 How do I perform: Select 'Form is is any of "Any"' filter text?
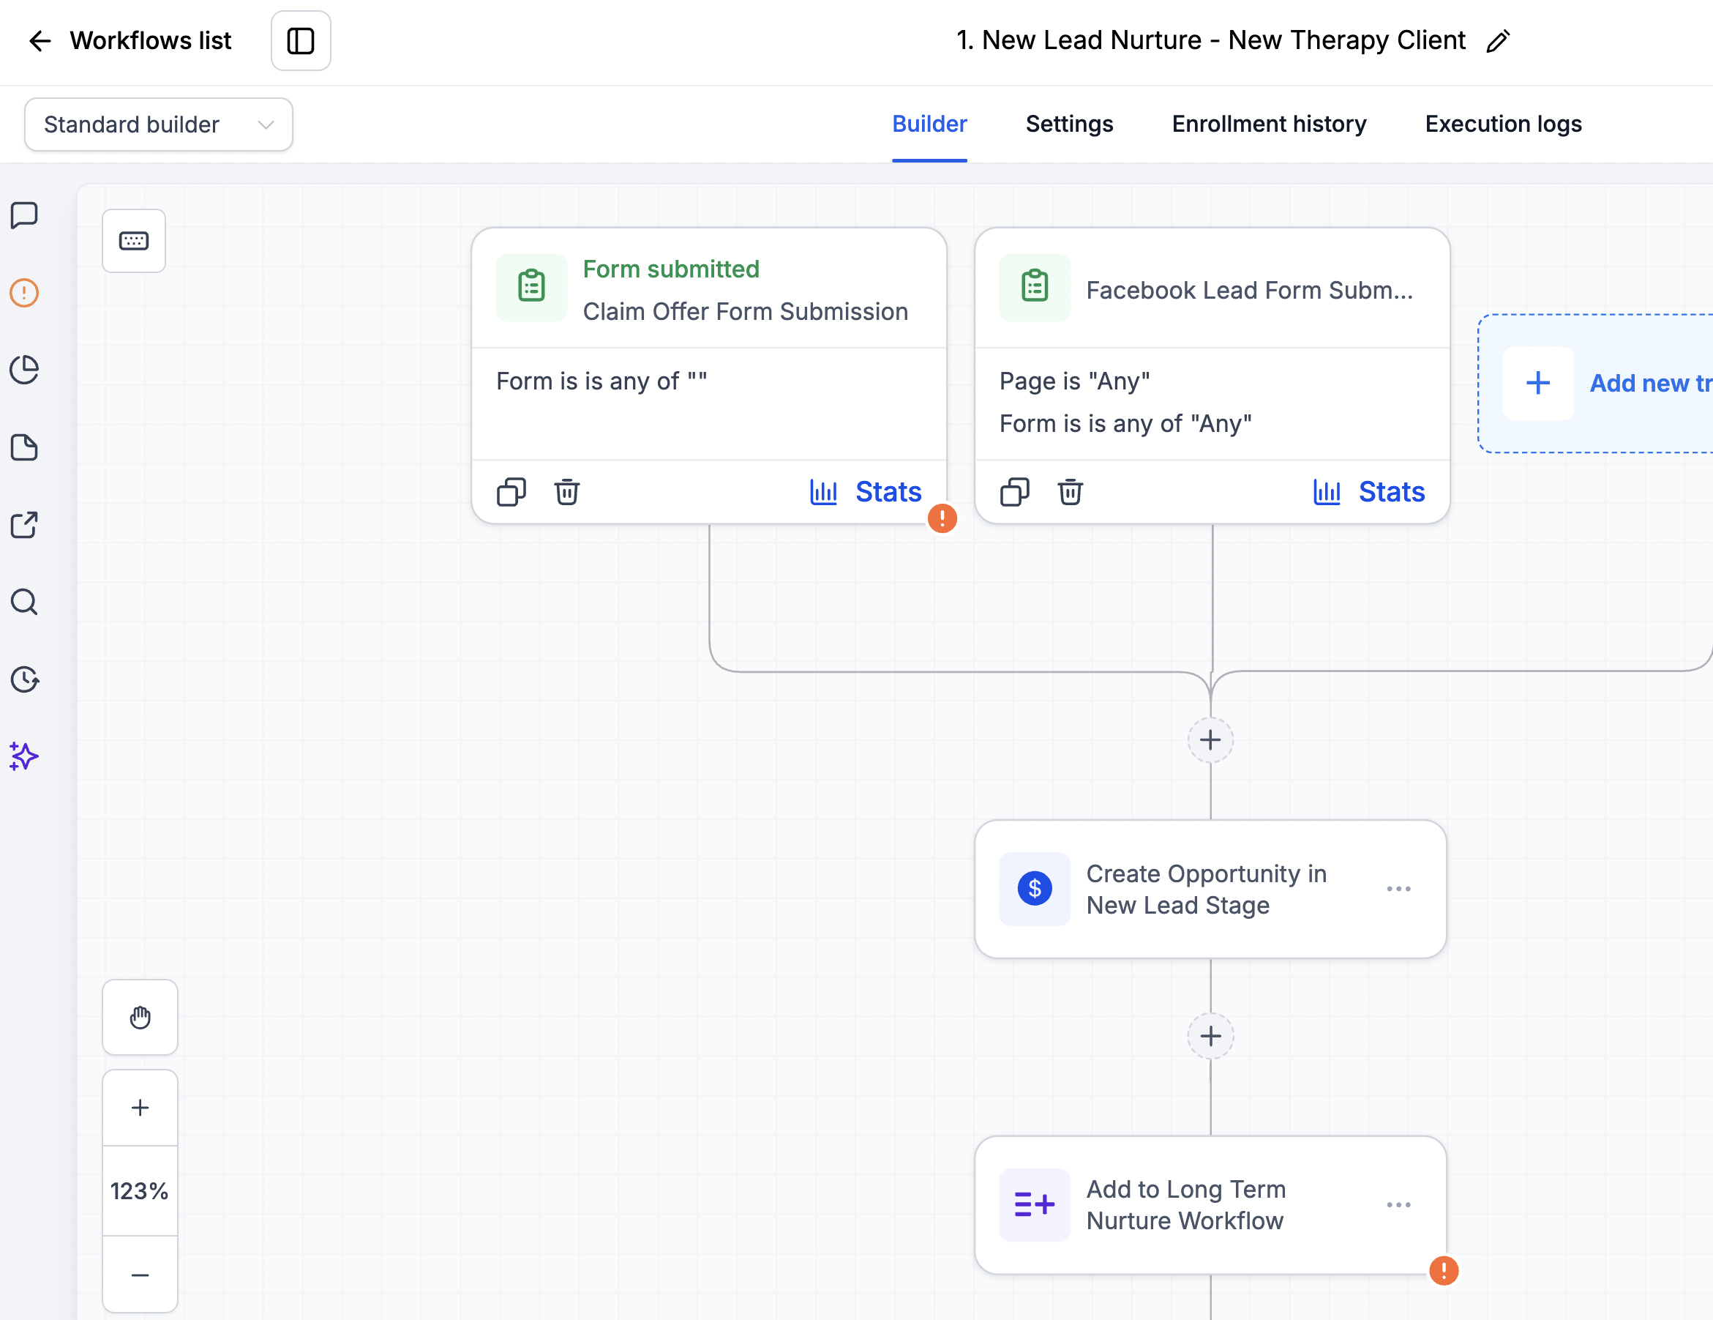pos(1125,424)
